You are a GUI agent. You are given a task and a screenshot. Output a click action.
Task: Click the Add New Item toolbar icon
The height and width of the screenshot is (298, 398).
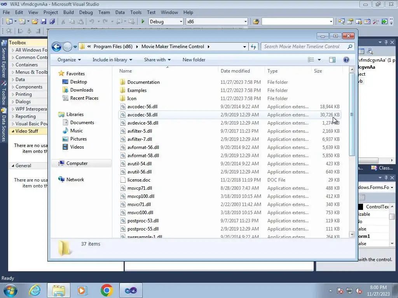22,22
